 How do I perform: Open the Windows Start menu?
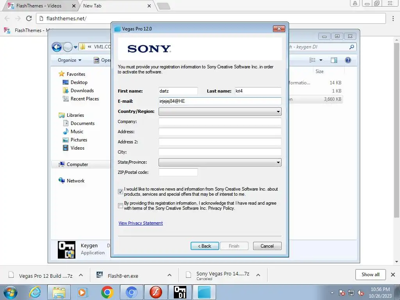click(11, 292)
